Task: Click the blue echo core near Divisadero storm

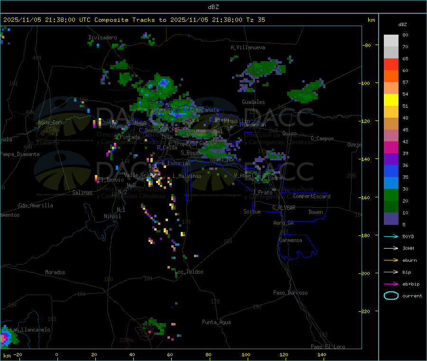Action: click(x=163, y=83)
